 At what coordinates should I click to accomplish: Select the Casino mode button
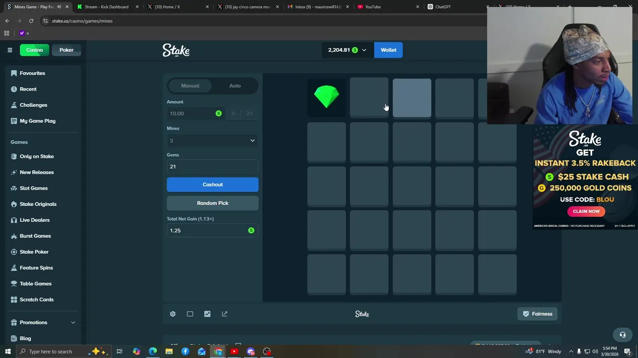point(34,50)
